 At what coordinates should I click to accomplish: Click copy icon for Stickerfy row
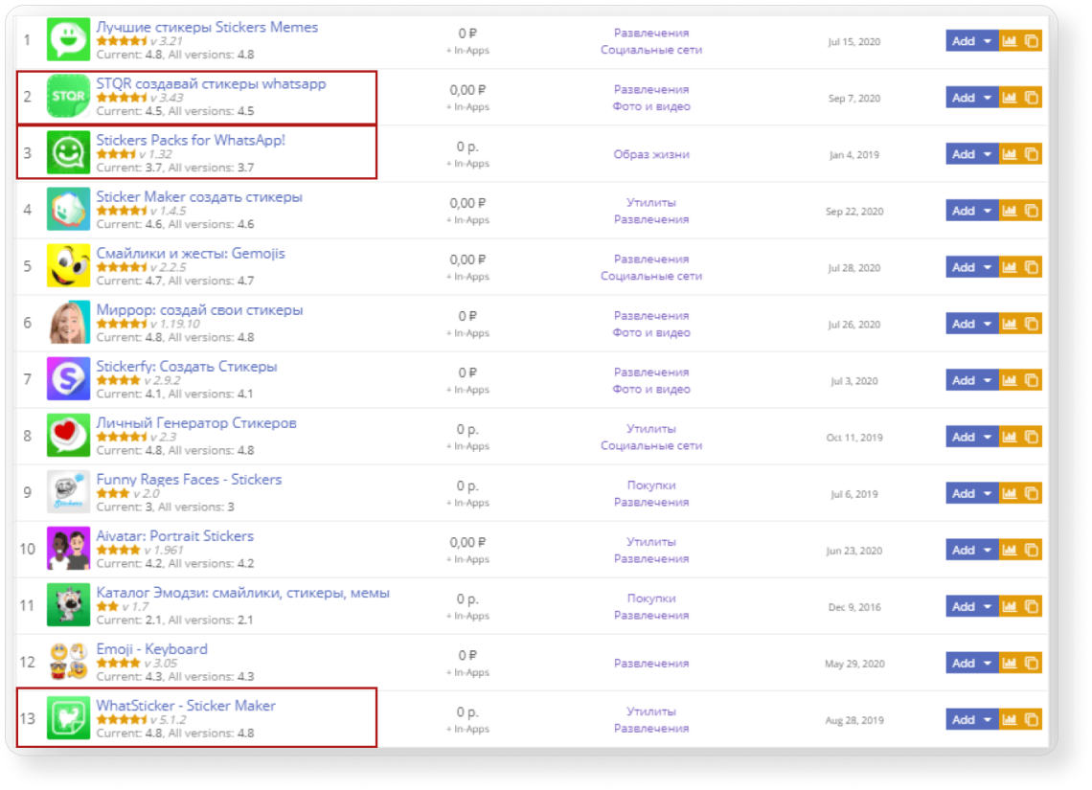[1032, 380]
